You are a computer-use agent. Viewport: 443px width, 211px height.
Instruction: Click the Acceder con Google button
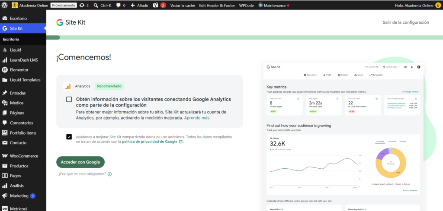click(x=80, y=162)
